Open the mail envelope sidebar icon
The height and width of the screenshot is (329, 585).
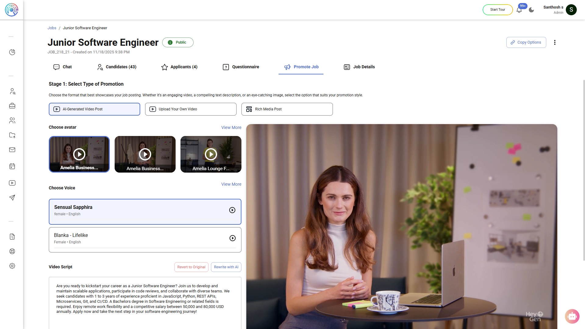(12, 150)
